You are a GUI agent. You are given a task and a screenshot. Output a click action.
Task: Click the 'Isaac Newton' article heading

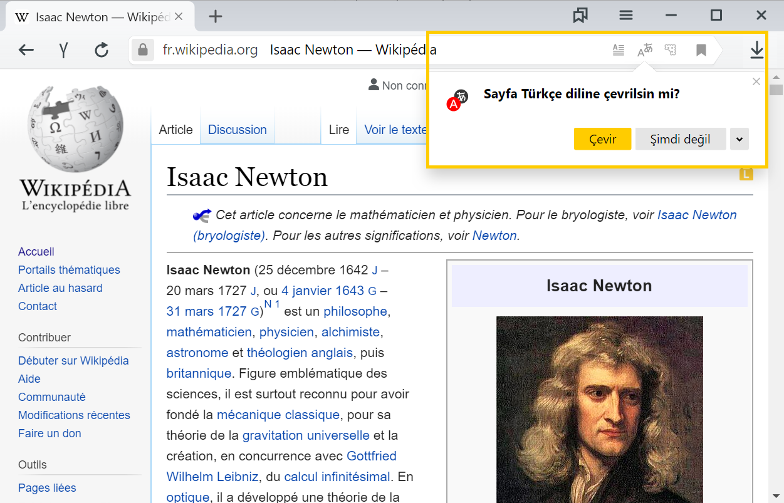click(247, 177)
